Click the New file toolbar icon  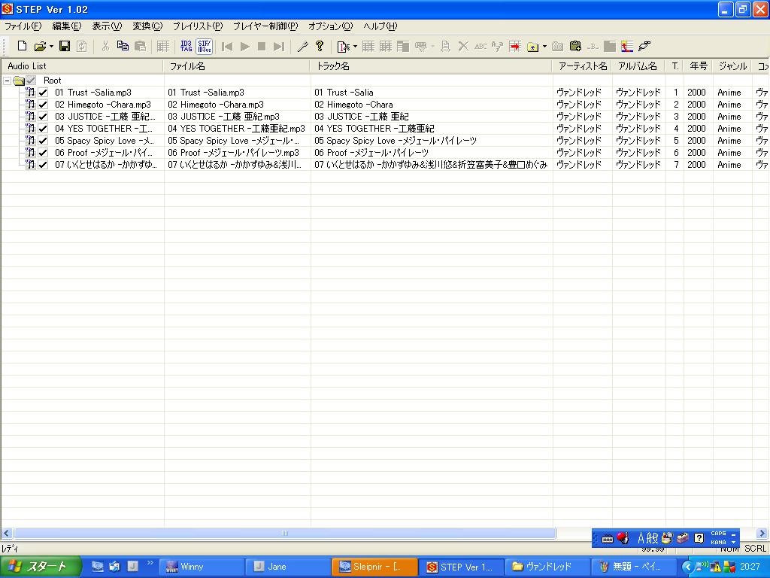[x=22, y=46]
